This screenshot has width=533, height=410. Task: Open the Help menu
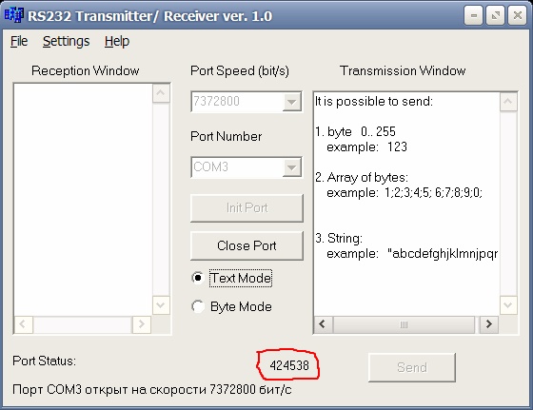[117, 42]
